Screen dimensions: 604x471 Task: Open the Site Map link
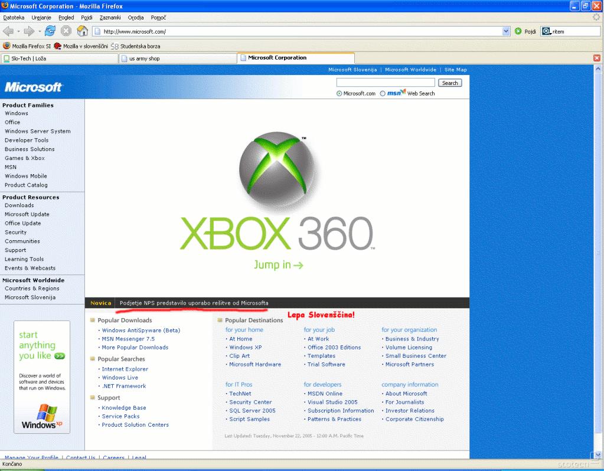pyautogui.click(x=456, y=70)
